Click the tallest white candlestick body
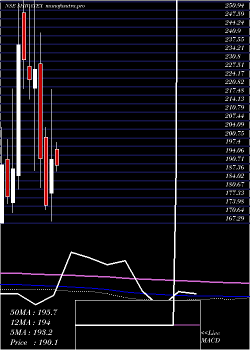250x350 pixels. (18, 110)
